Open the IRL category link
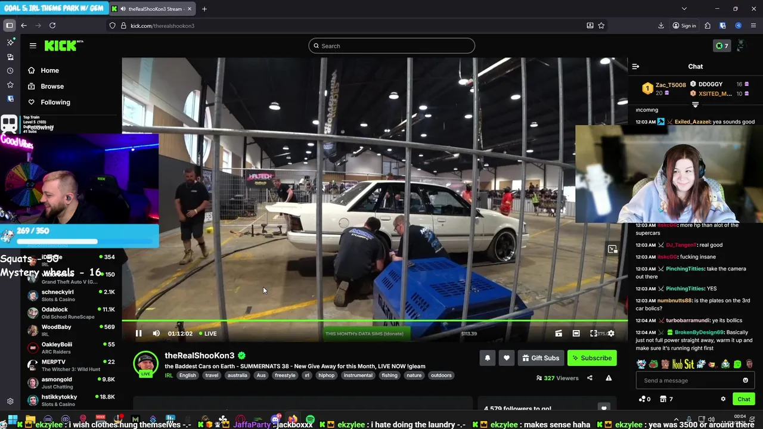The image size is (763, 429). click(x=169, y=375)
